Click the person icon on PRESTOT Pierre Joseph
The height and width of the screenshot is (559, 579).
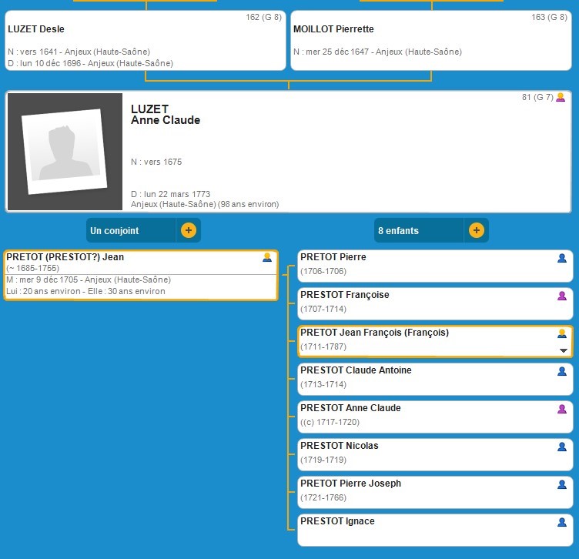(562, 484)
